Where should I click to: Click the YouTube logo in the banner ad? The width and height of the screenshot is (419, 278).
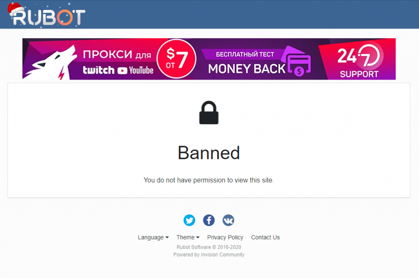(x=138, y=70)
